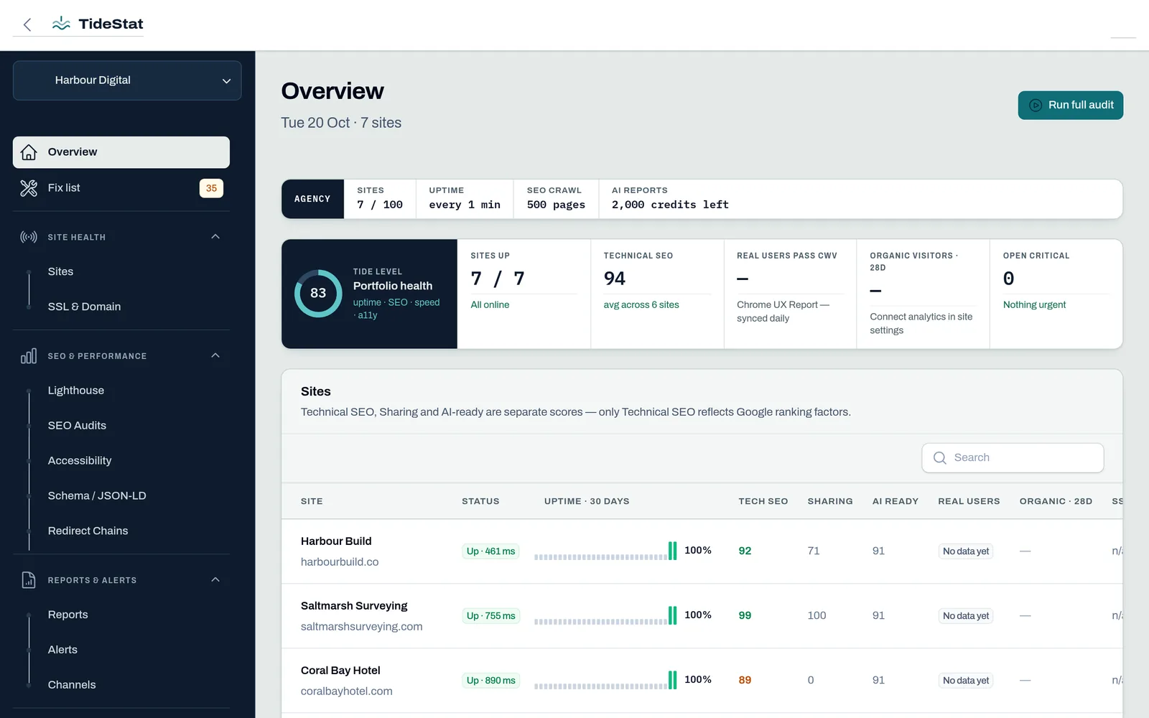
Task: Open the Overview menu item
Action: [x=121, y=152]
